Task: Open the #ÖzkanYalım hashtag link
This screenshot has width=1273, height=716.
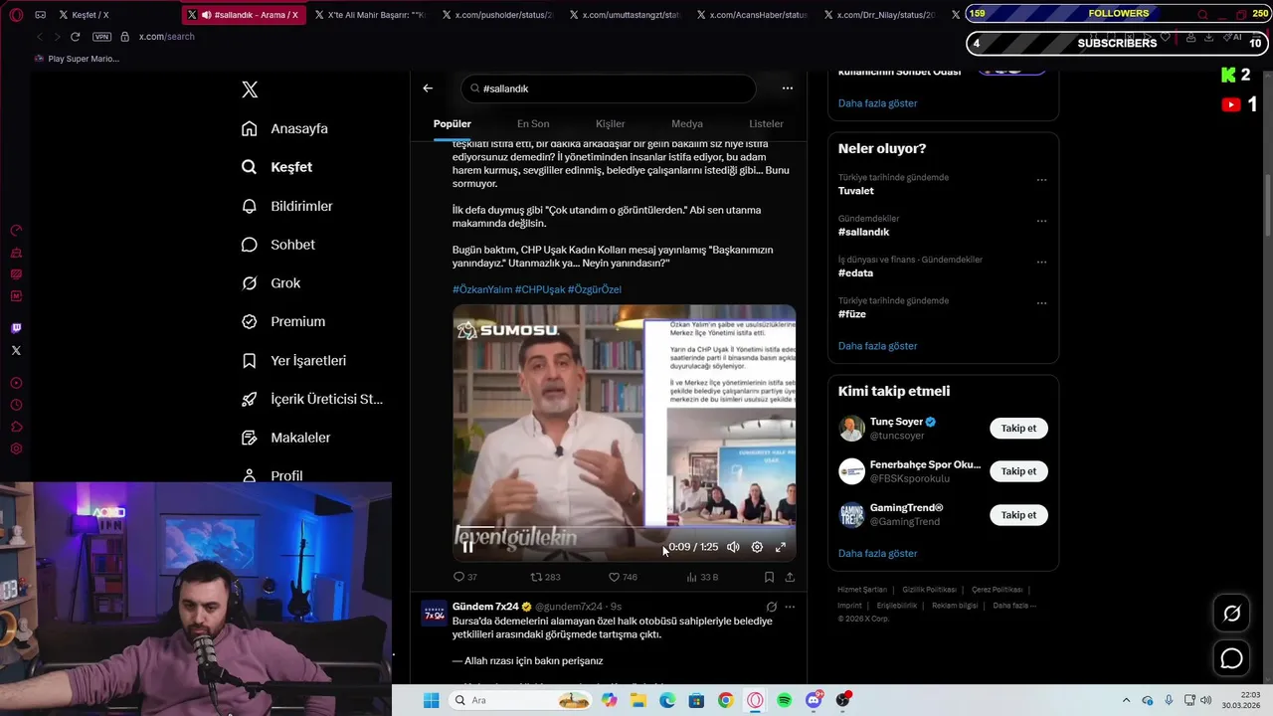Action: [x=482, y=289]
